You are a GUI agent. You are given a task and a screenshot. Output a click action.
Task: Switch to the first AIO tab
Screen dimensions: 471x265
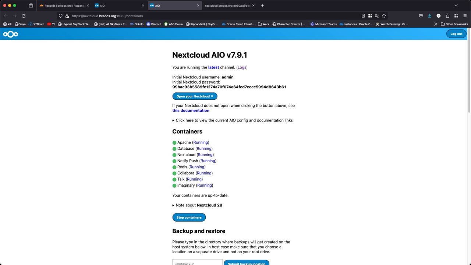click(x=119, y=6)
